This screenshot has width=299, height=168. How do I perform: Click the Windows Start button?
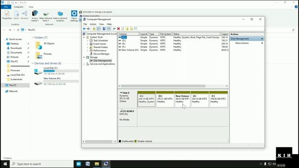(x=5, y=164)
